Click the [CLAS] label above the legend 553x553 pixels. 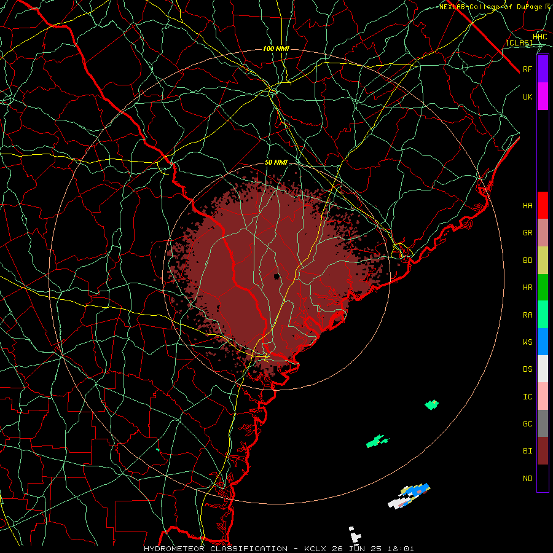[519, 43]
